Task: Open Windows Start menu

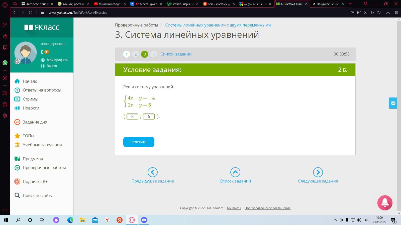Action: (x=6, y=220)
